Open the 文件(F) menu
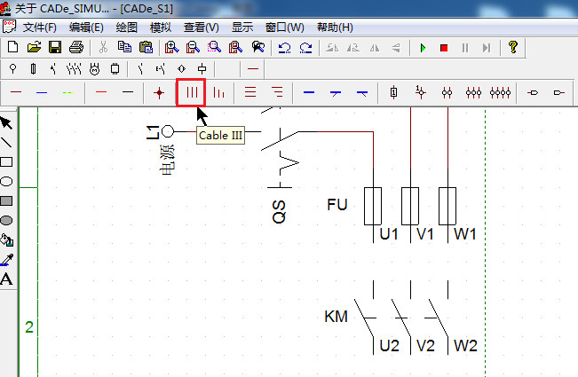 [x=39, y=27]
